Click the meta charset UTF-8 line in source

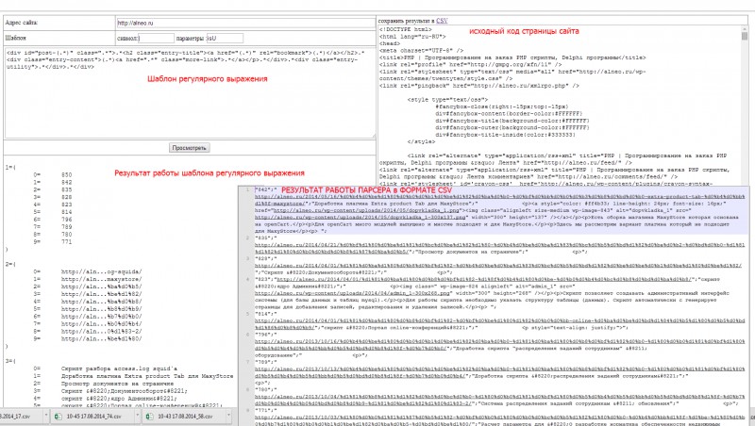coord(421,51)
